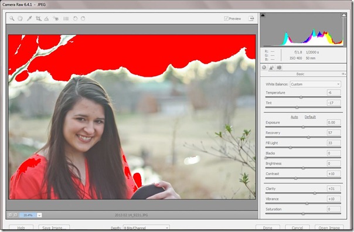Select the Crop tool
The image size is (354, 232).
(x=38, y=19)
